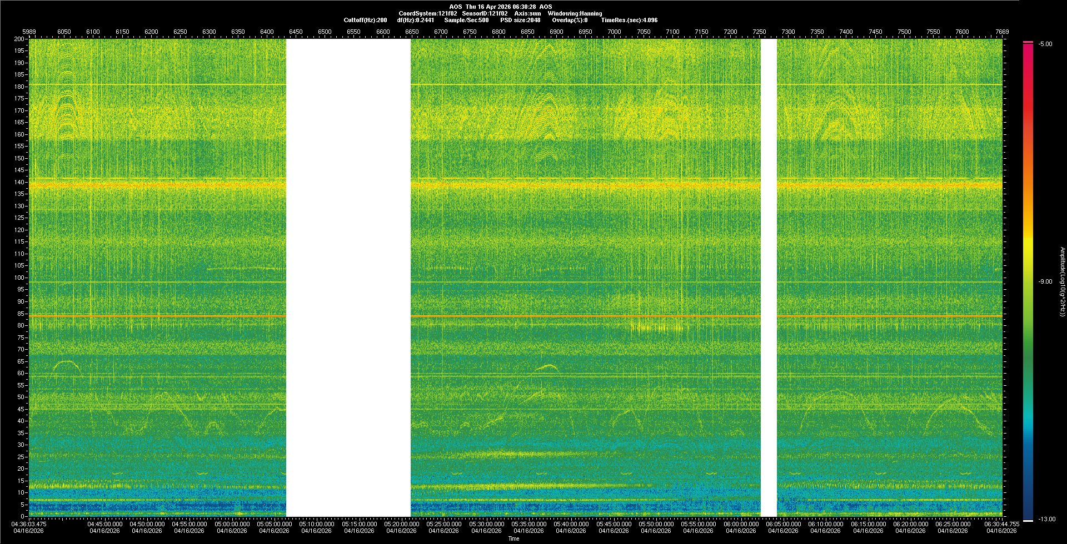This screenshot has width=1067, height=544.
Task: Click the TimeRes.(sec):4.096 label
Action: [629, 20]
